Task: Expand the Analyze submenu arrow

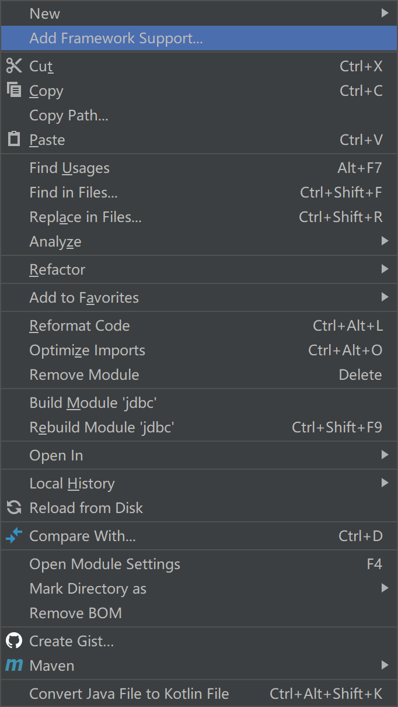Action: click(385, 241)
